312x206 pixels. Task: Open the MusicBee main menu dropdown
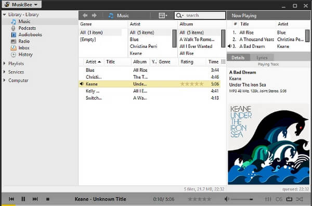point(22,4)
